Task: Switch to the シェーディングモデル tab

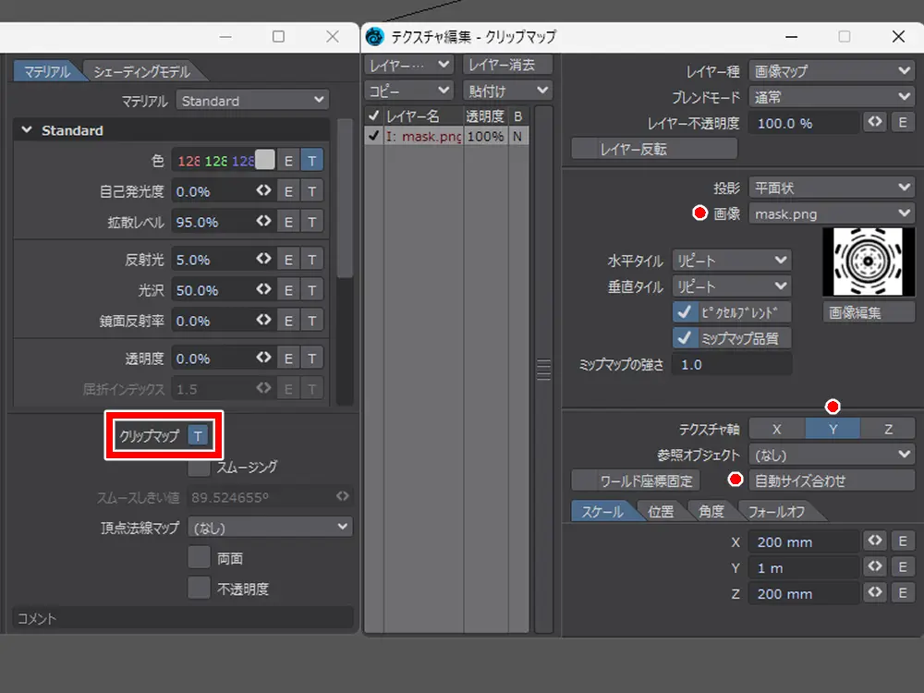Action: pos(141,72)
